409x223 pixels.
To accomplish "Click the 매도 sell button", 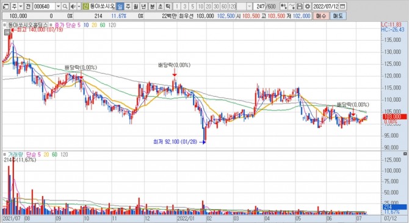I will tap(338, 16).
